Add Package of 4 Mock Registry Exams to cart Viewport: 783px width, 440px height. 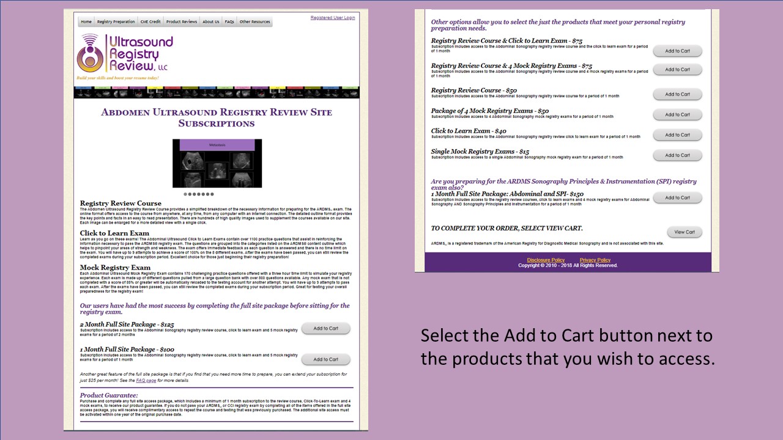[x=678, y=115]
